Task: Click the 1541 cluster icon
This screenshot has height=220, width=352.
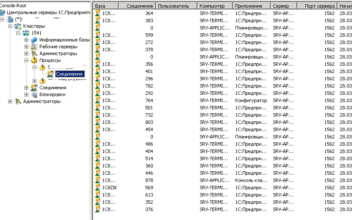Action: 26,33
